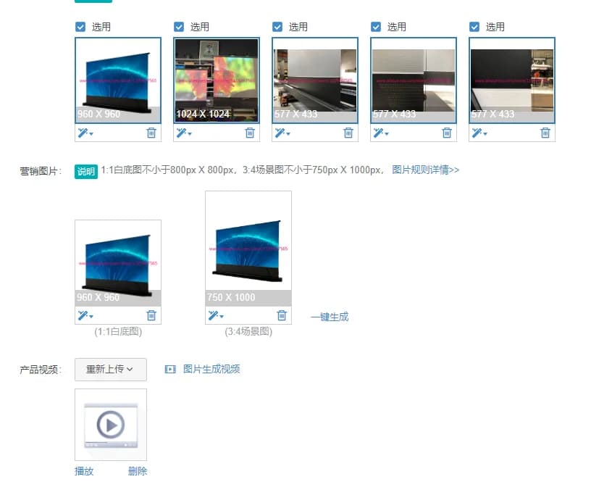Click the 营销图片 label
The width and height of the screenshot is (612, 482).
tap(41, 171)
